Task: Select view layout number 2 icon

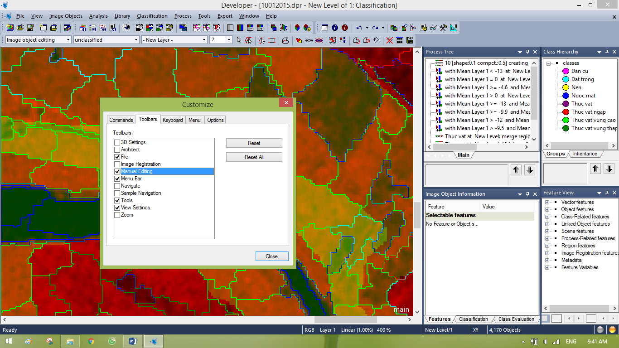Action: click(x=93, y=28)
